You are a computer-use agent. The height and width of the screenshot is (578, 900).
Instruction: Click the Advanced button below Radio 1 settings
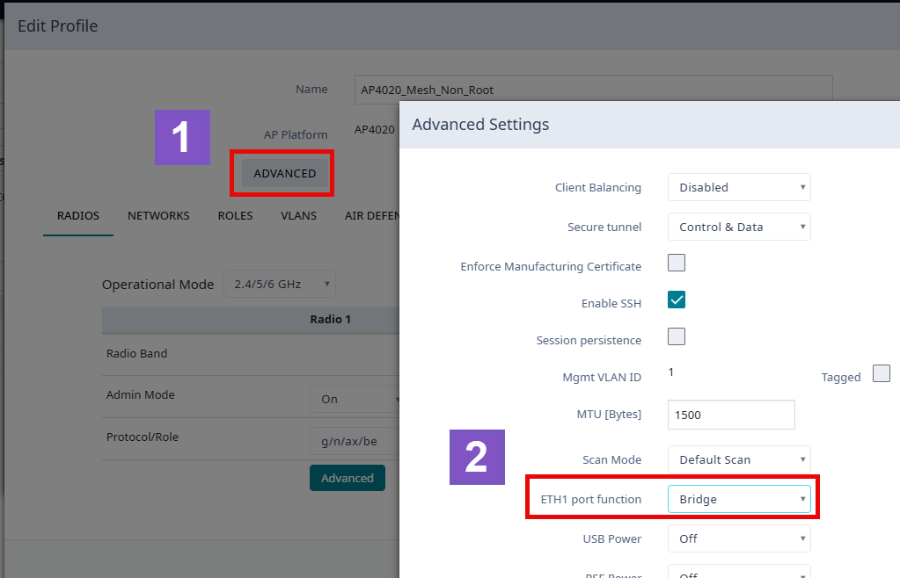click(x=347, y=477)
